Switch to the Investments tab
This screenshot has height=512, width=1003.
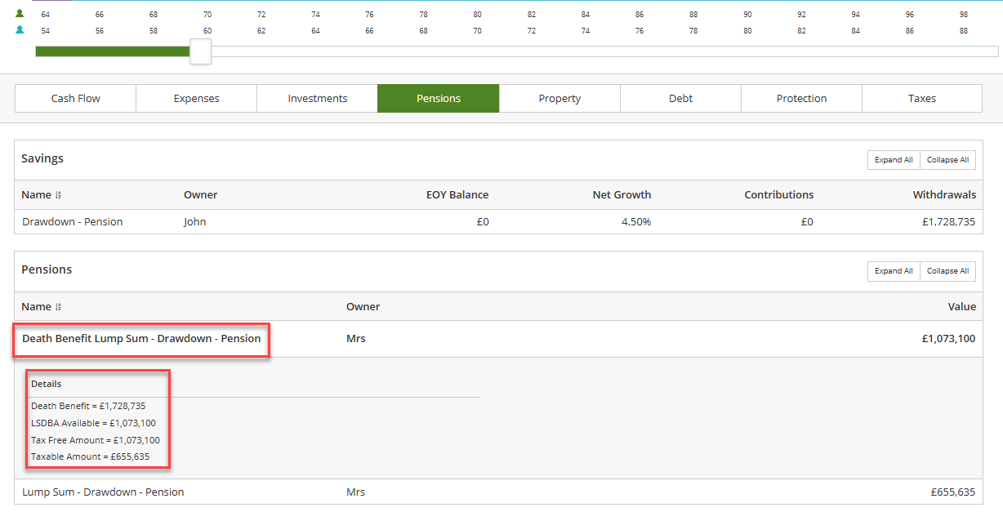[318, 98]
